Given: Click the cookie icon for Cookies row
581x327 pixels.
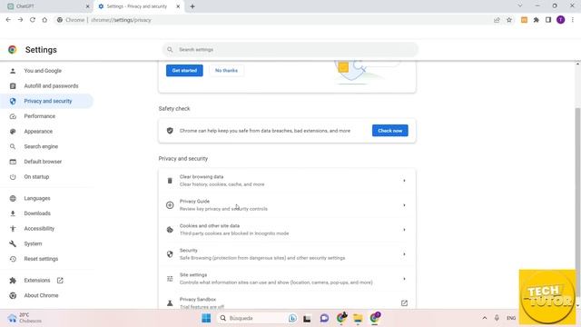Looking at the screenshot, I should pyautogui.click(x=170, y=230).
